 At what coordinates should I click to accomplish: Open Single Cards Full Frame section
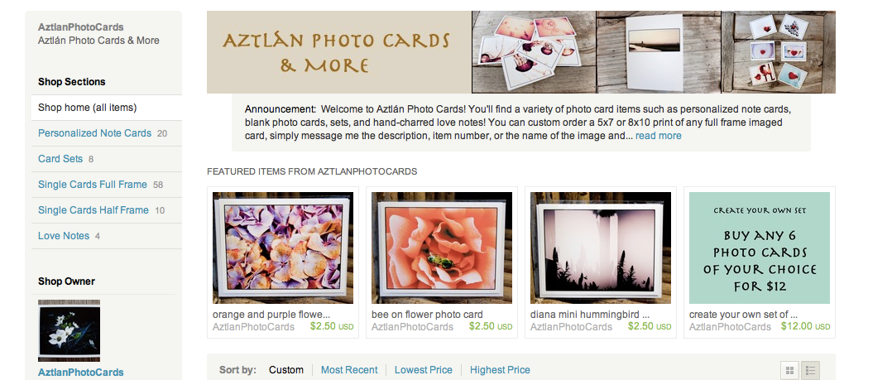pyautogui.click(x=92, y=185)
